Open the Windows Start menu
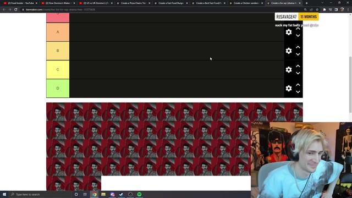This screenshot has width=352, height=198. click(4, 194)
